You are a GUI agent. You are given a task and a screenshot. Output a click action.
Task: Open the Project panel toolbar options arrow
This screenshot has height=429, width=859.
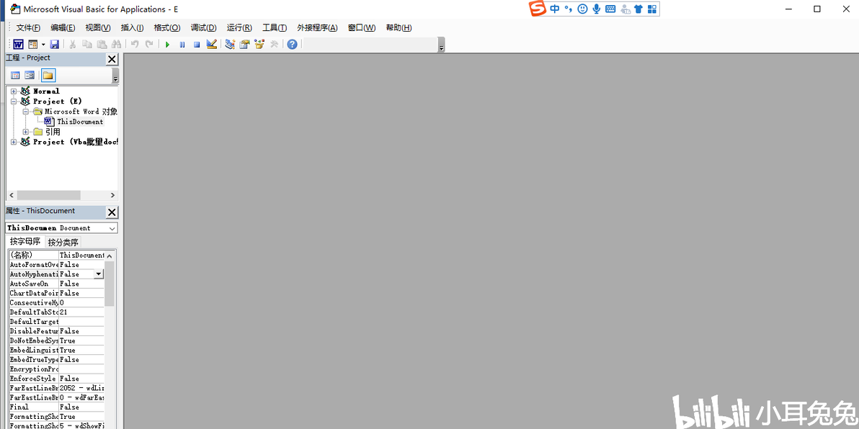click(x=115, y=78)
